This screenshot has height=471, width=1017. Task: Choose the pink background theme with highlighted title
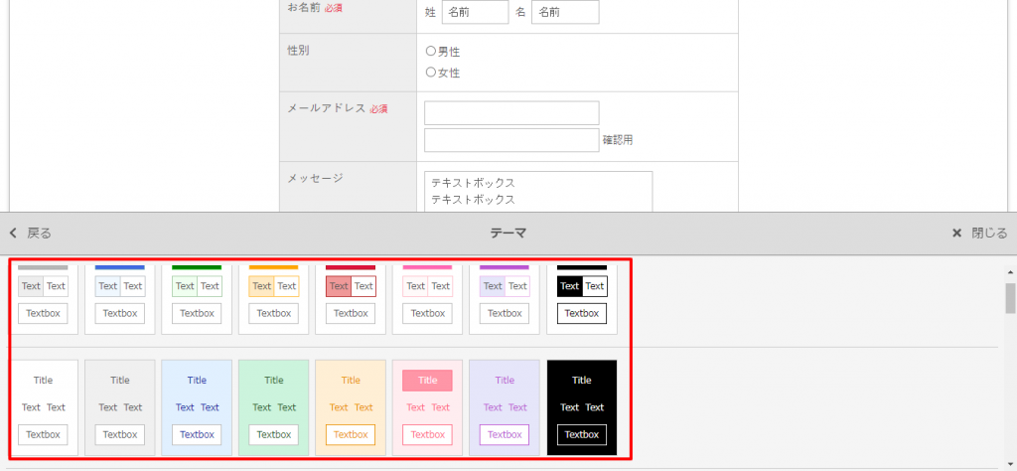point(427,407)
